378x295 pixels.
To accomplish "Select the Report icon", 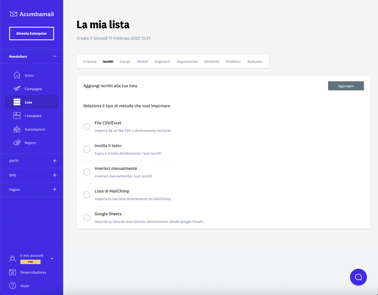I will coord(17,142).
